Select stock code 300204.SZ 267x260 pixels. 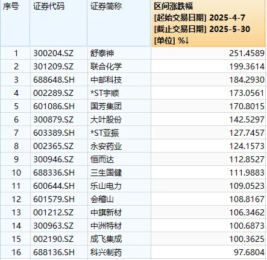54,53
